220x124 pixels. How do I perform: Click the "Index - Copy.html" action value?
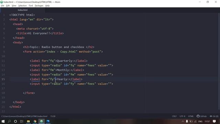[61, 52]
